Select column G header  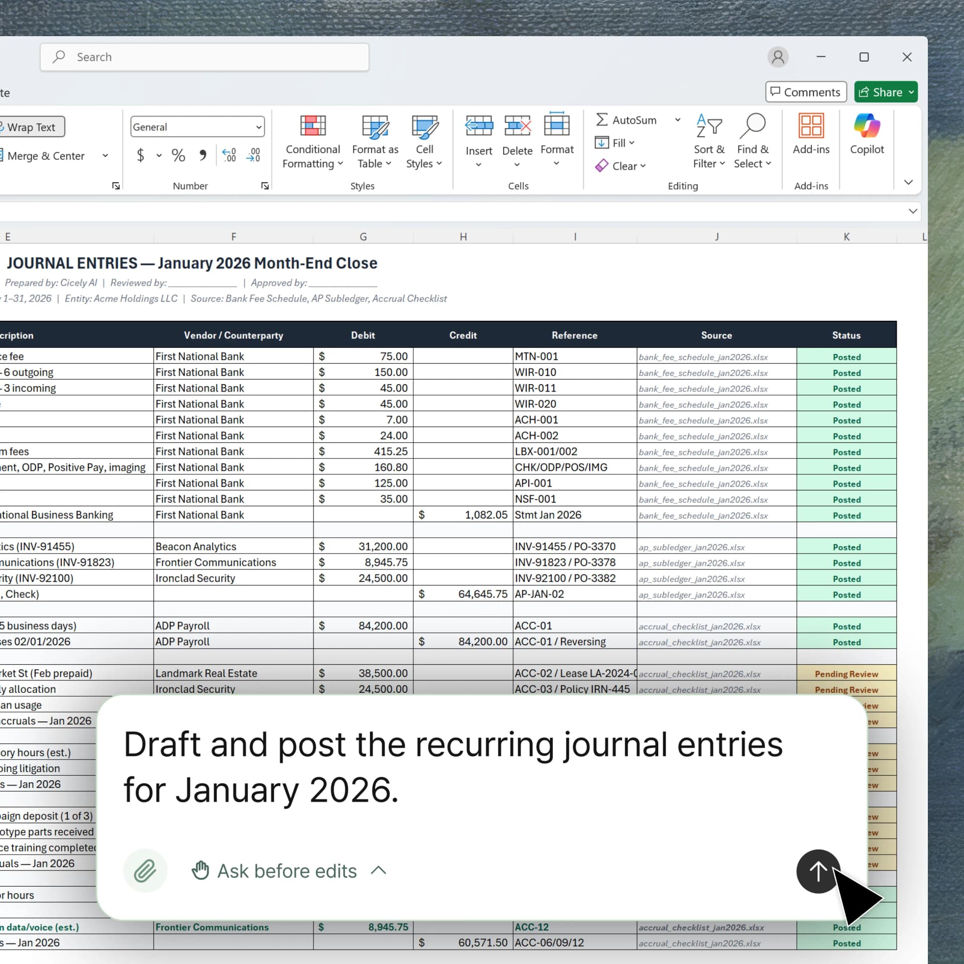(363, 236)
